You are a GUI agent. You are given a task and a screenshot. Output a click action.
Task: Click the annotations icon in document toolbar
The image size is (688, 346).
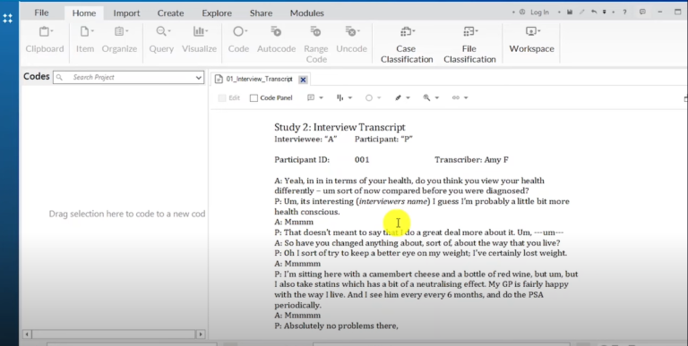coord(311,97)
